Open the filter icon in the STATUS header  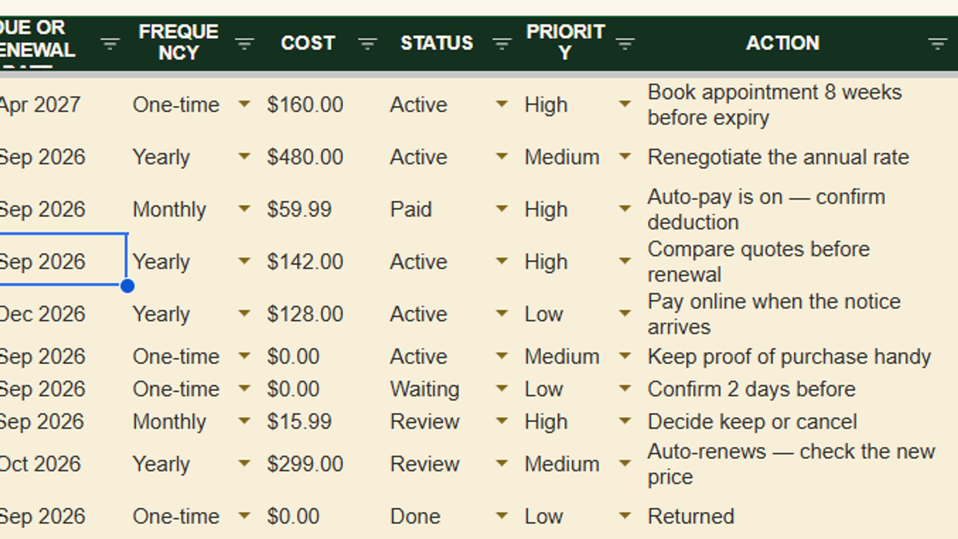click(x=502, y=44)
